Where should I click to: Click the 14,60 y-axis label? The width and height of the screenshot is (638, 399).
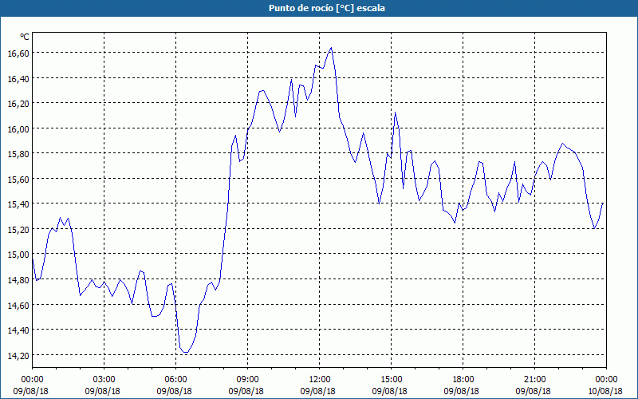18,306
